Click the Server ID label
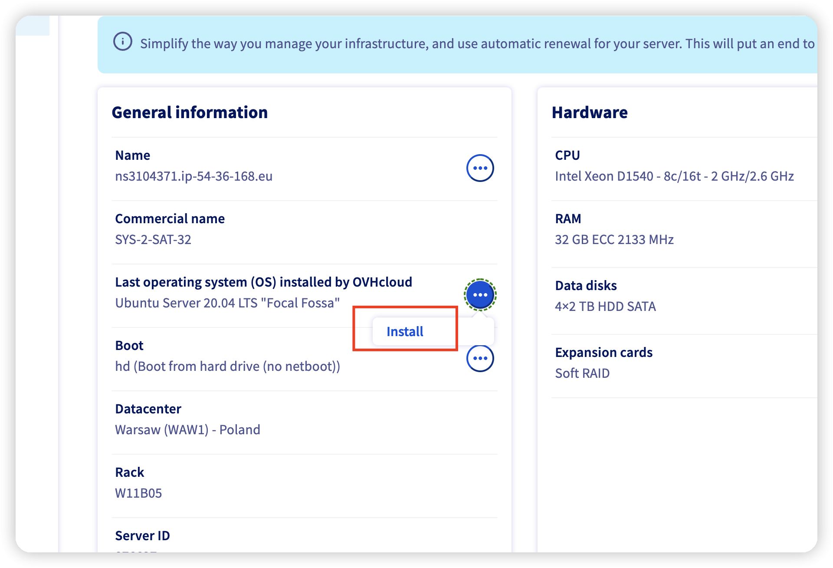 pos(142,536)
